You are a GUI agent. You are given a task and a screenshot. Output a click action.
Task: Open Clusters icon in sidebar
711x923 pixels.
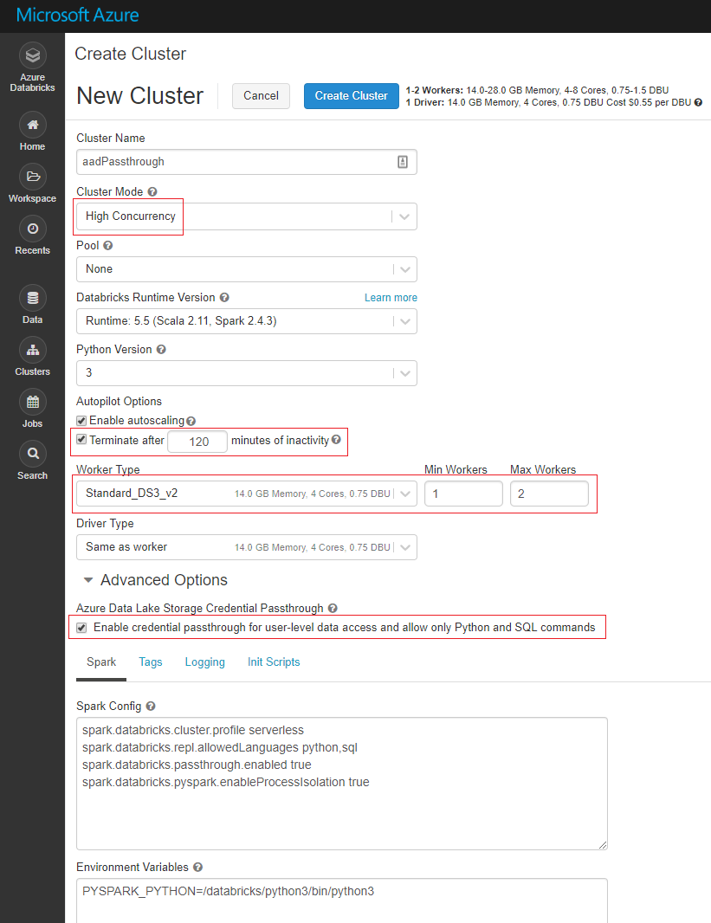tap(32, 350)
